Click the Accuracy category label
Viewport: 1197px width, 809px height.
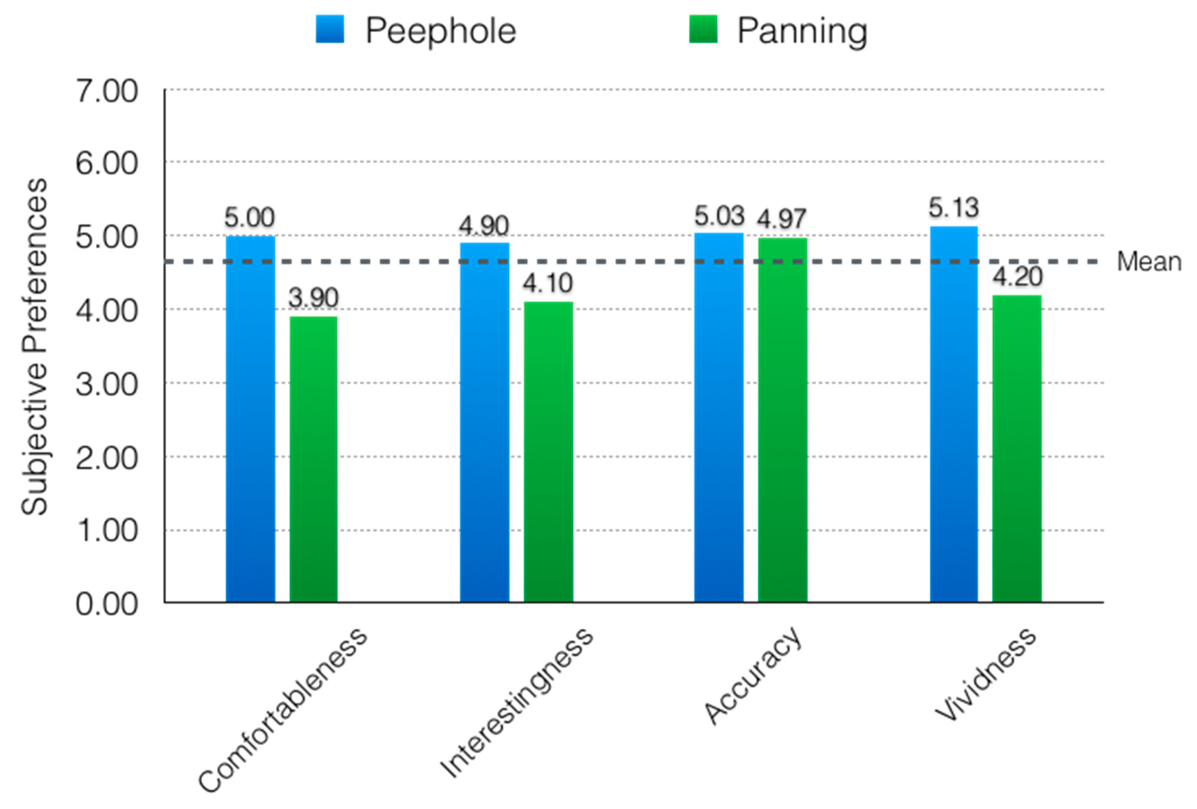pyautogui.click(x=753, y=675)
